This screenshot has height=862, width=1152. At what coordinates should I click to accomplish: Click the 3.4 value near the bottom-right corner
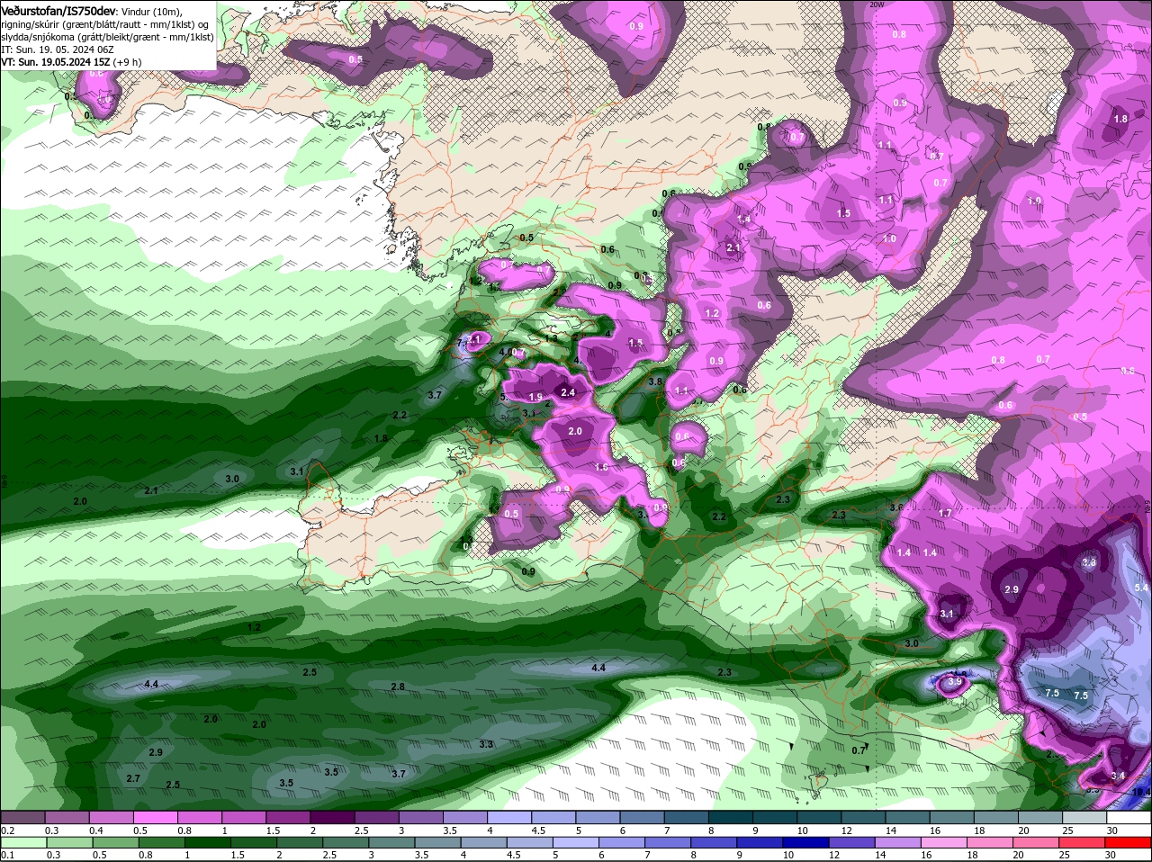coord(1118,776)
